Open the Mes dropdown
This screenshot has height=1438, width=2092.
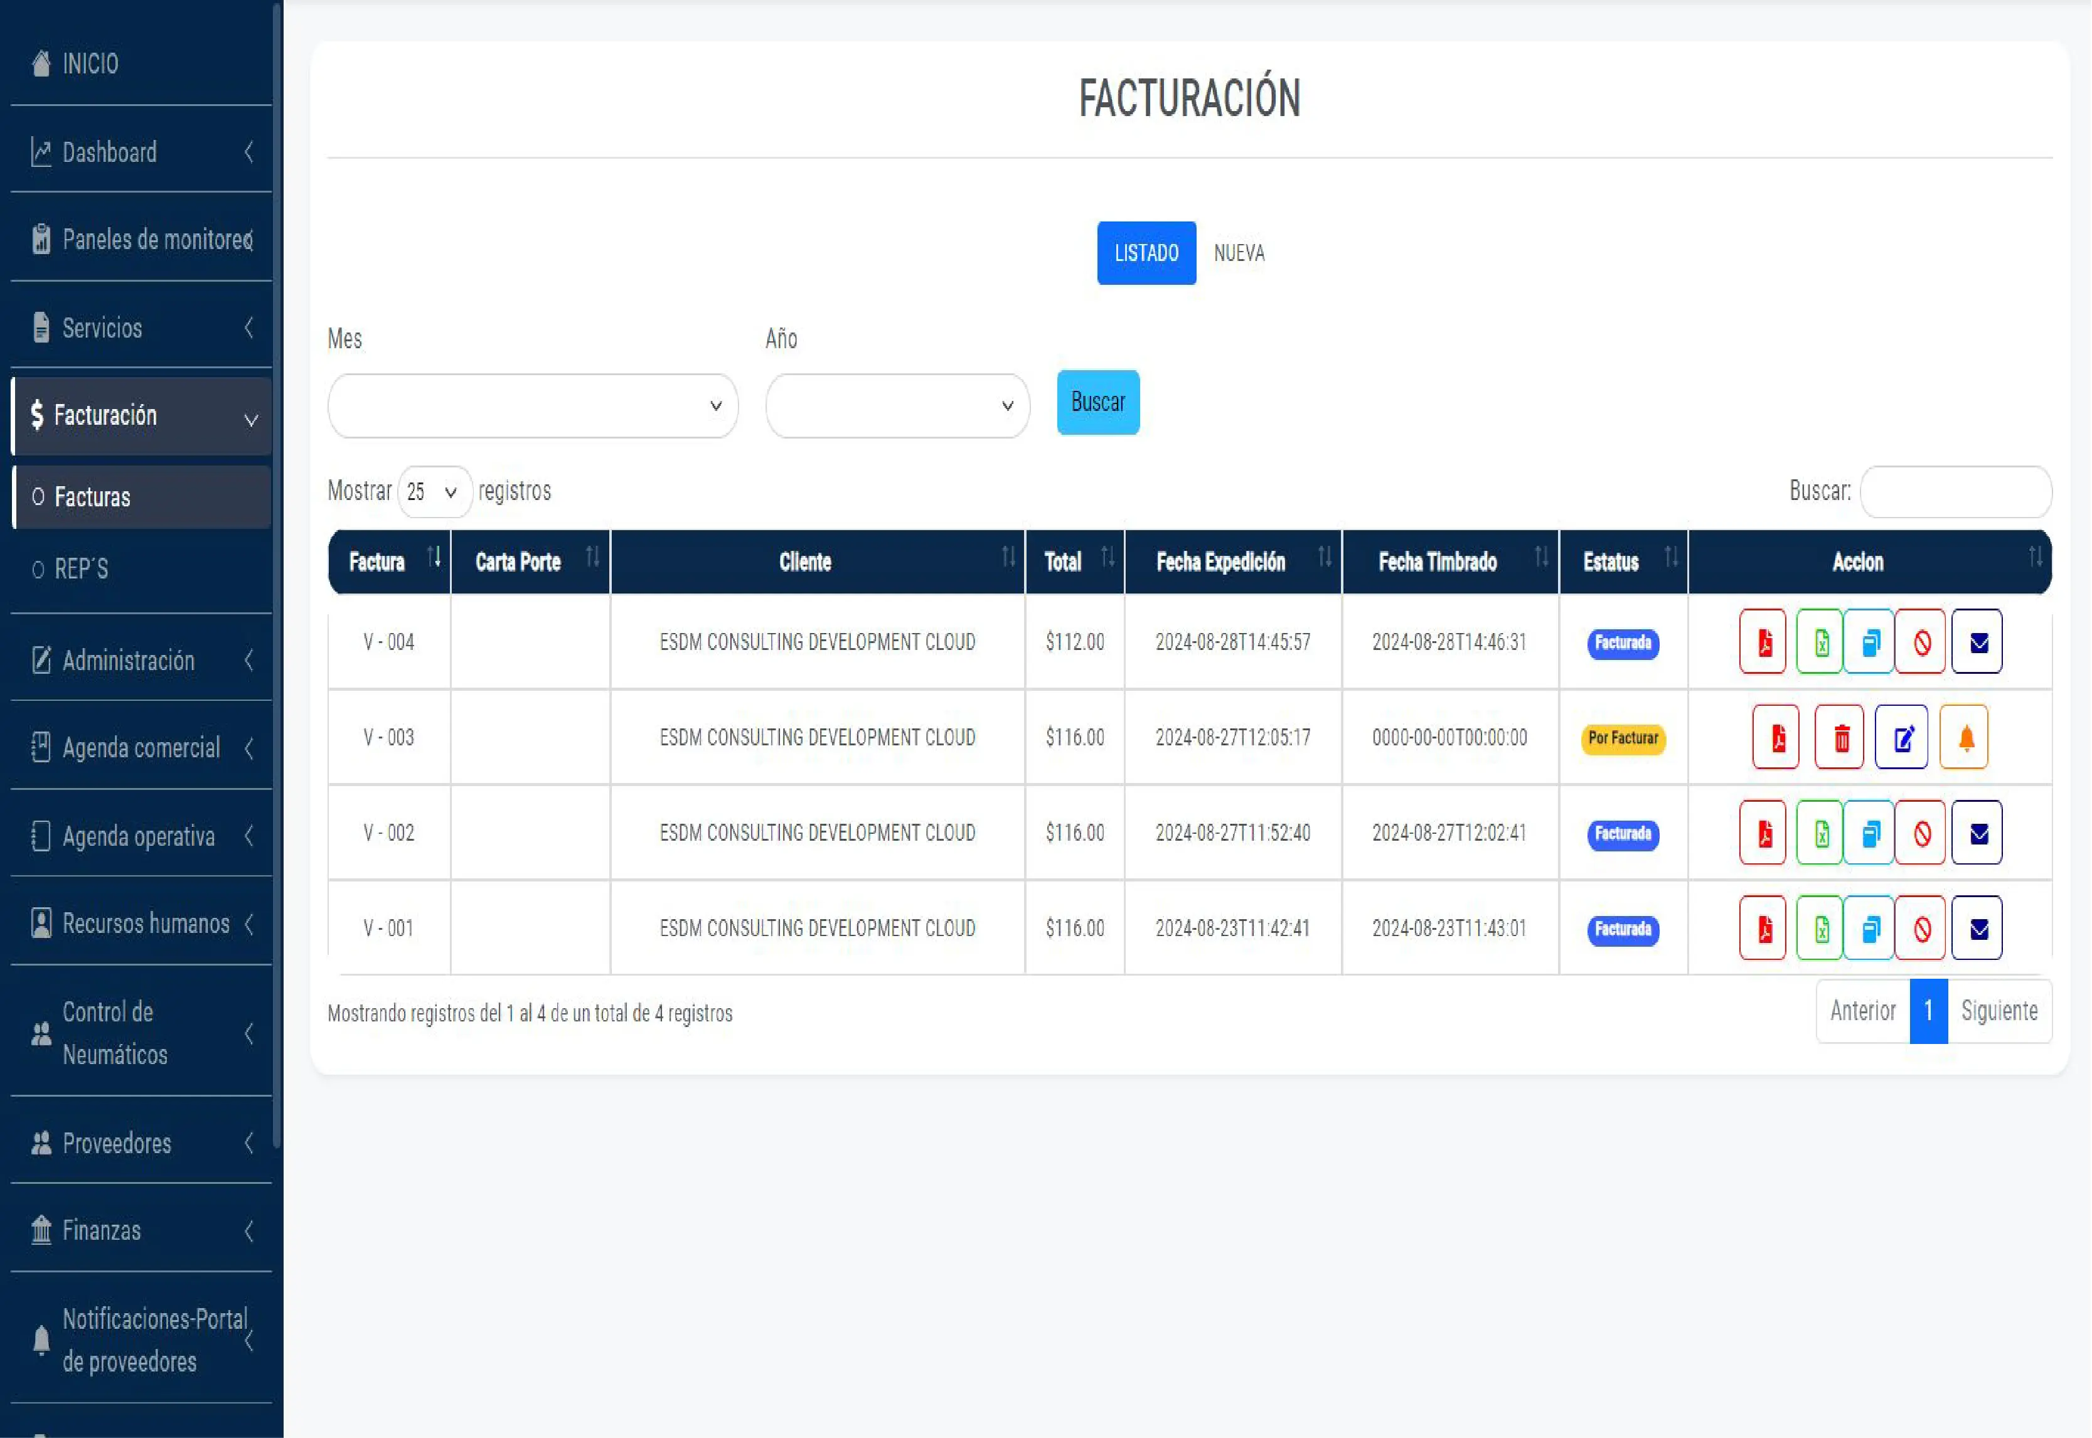click(533, 407)
